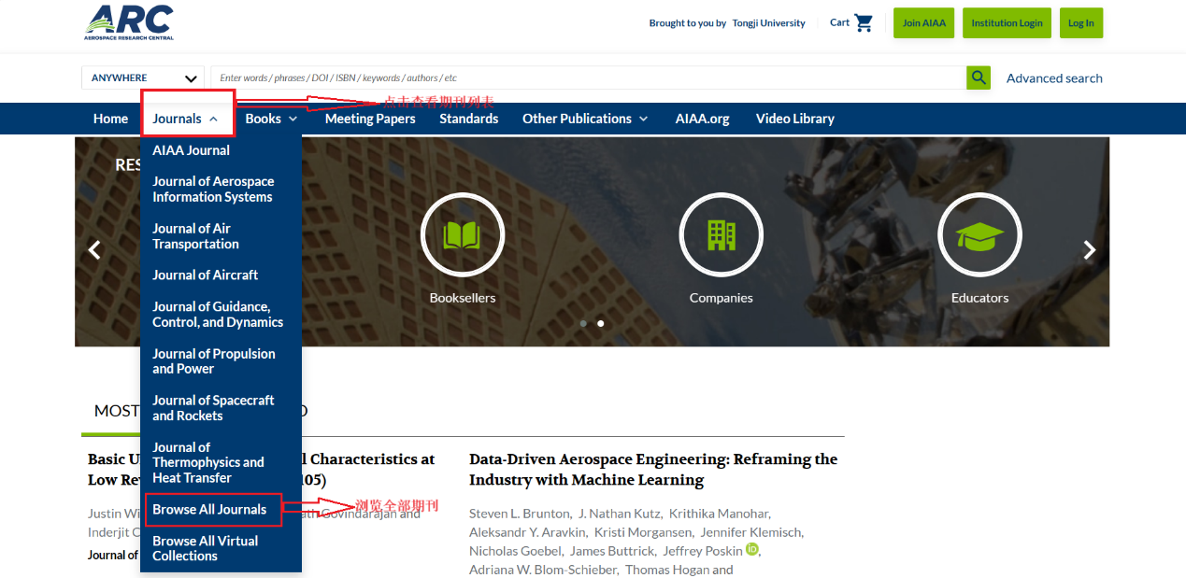Click author Aleksandr Y. Aravkin
Image resolution: width=1186 pixels, height=578 pixels.
click(x=526, y=532)
